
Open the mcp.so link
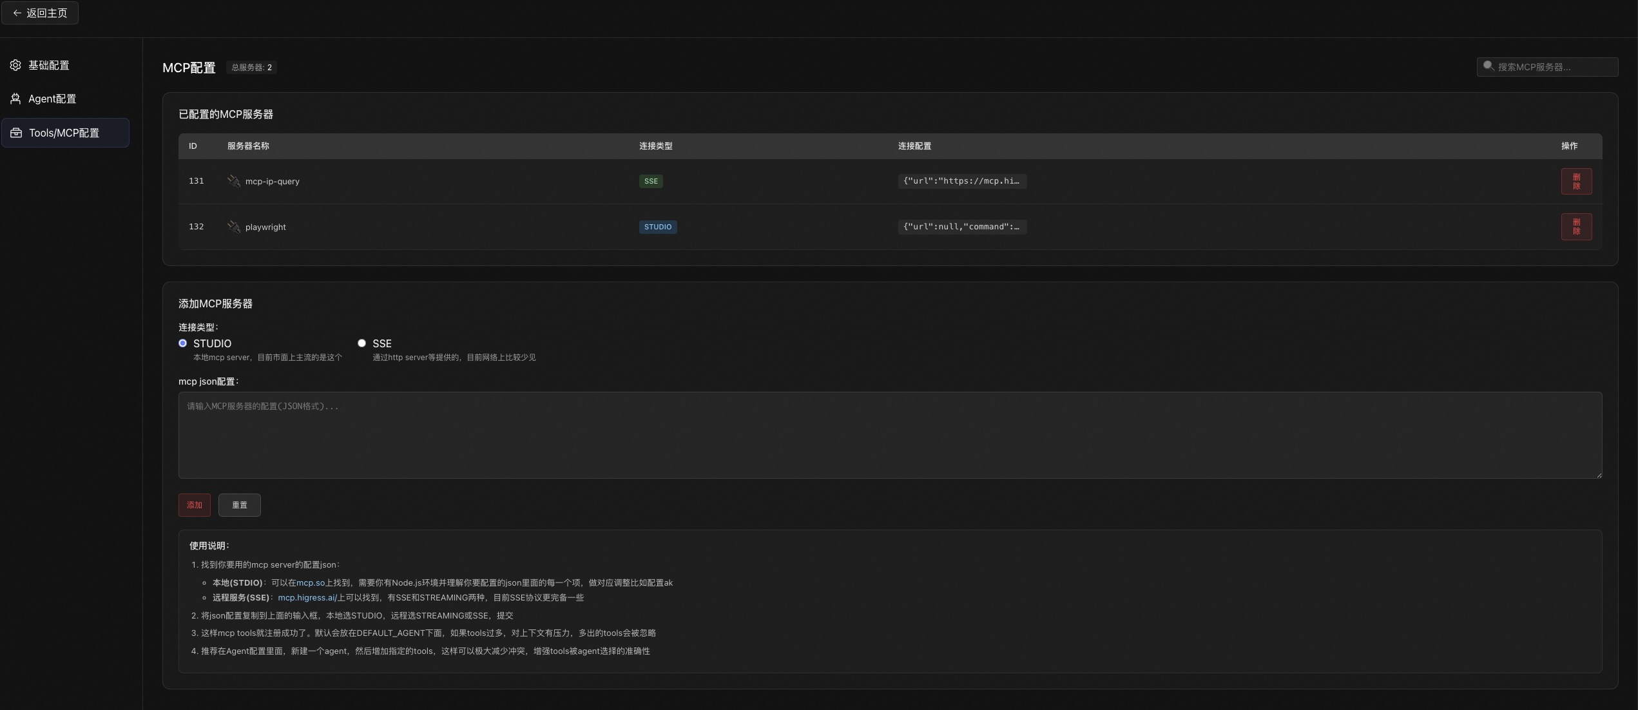coord(311,583)
